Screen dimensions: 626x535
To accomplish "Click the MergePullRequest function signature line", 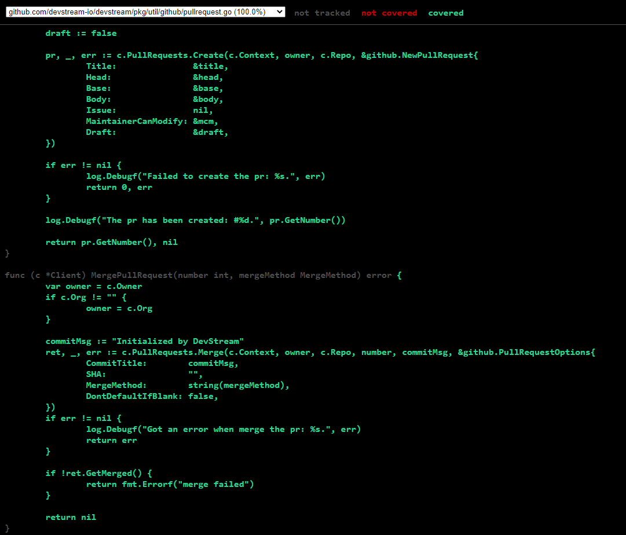I will pos(203,275).
